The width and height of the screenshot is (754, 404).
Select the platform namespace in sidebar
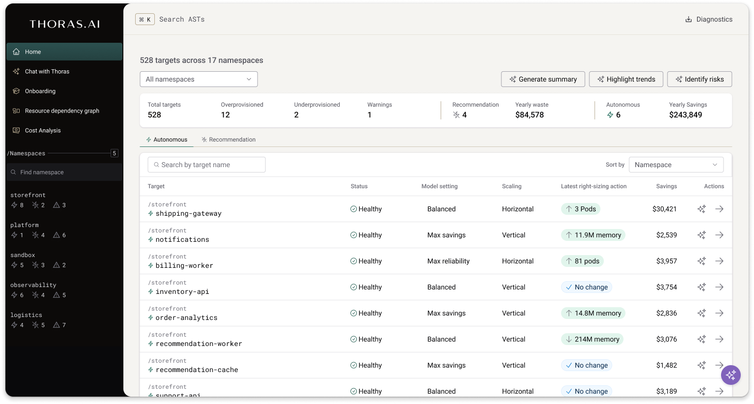click(25, 225)
